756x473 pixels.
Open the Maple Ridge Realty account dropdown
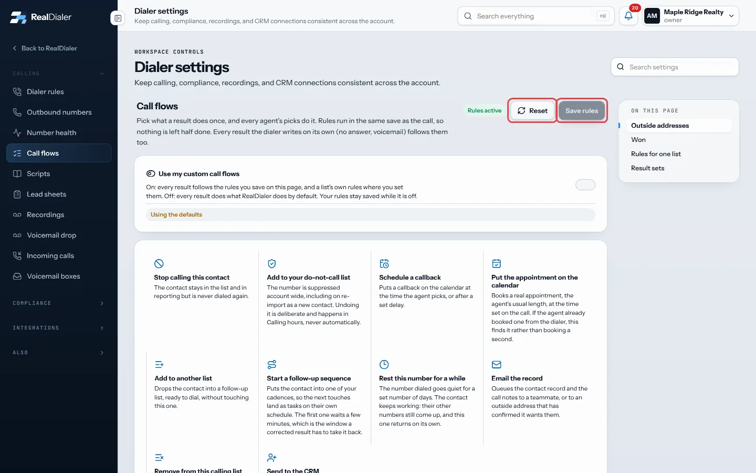[691, 16]
